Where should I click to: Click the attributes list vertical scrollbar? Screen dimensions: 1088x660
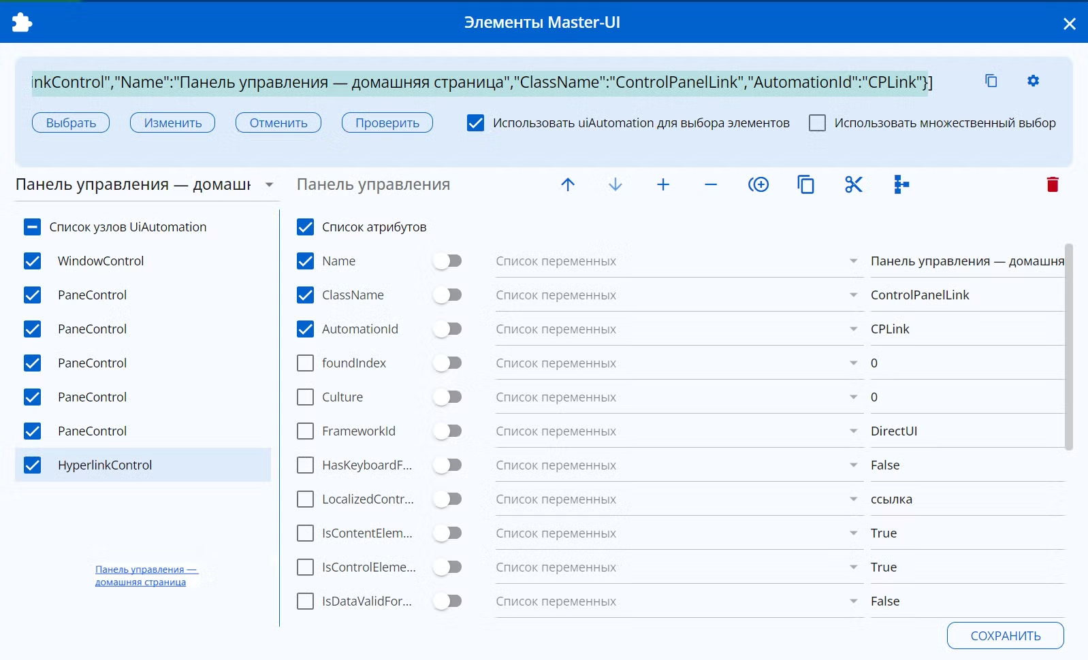pyautogui.click(x=1069, y=347)
